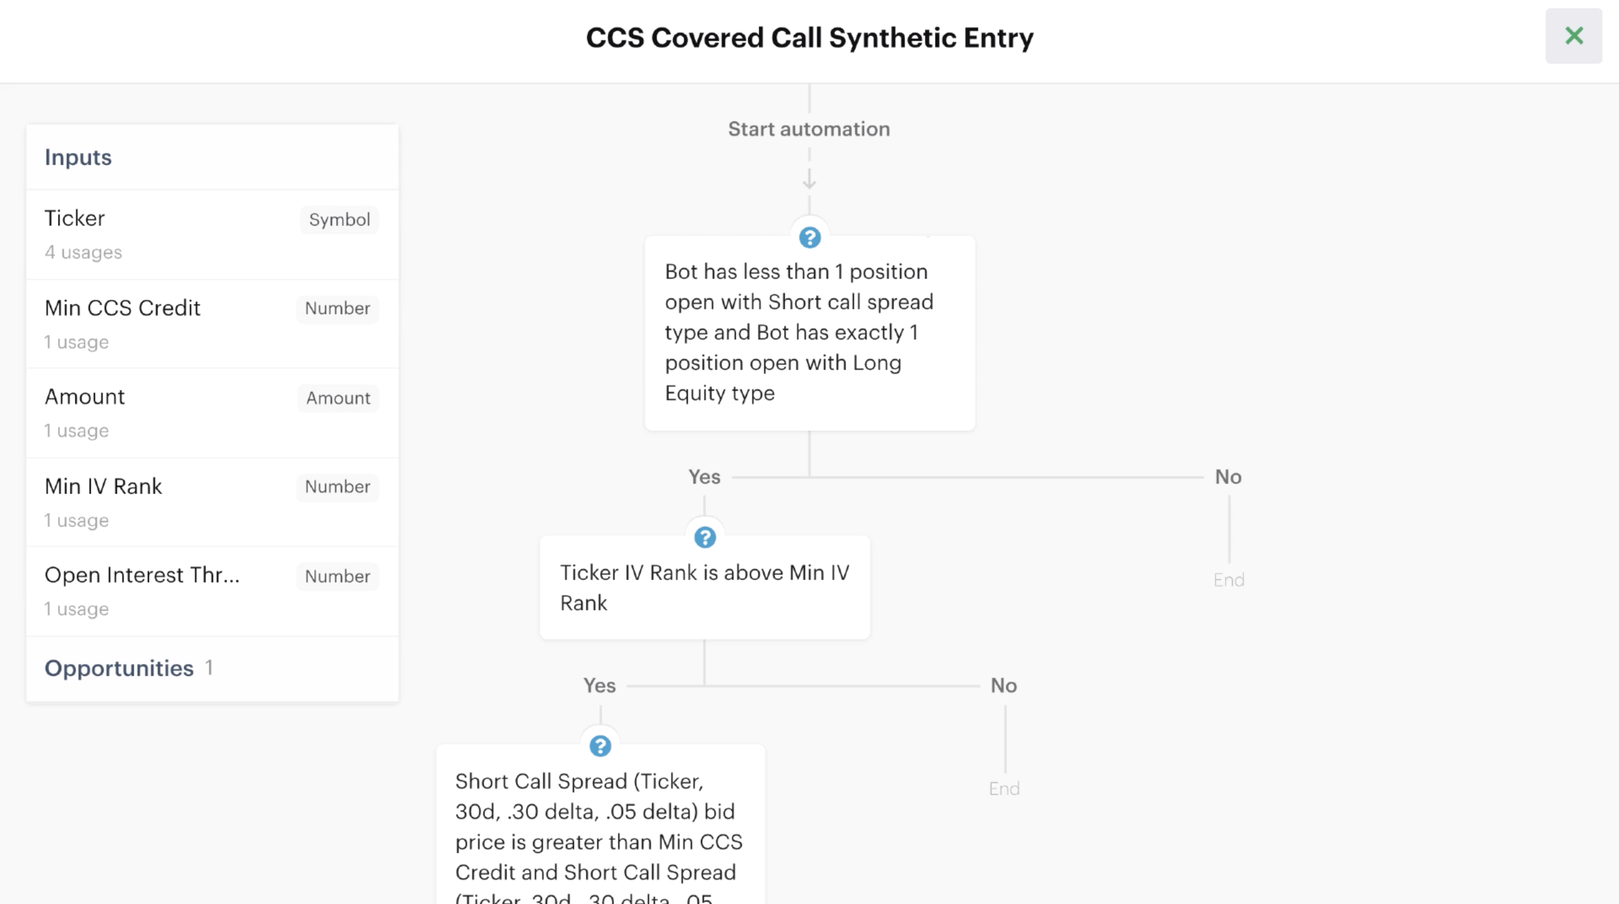Screen dimensions: 1619x904
Task: Open the bot position count decision card
Action: pyautogui.click(x=809, y=333)
